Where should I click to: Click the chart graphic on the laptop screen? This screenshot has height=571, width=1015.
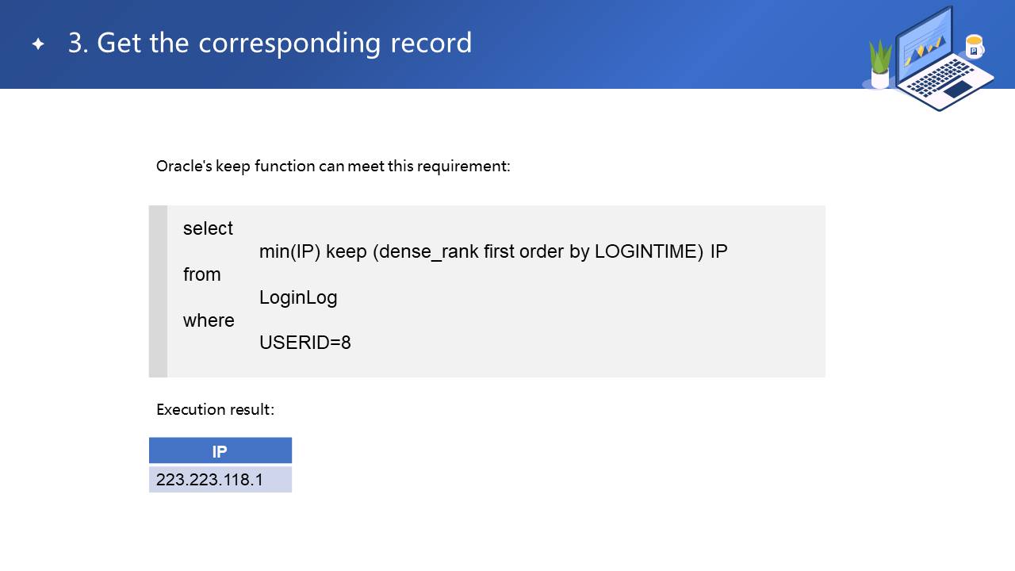(924, 51)
